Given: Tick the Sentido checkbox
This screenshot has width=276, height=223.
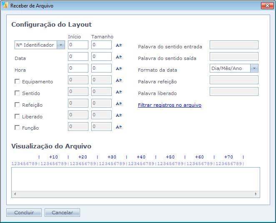Looking at the screenshot, I should point(17,93).
